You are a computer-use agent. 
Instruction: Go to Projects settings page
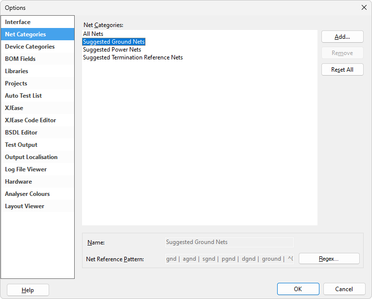[x=16, y=83]
